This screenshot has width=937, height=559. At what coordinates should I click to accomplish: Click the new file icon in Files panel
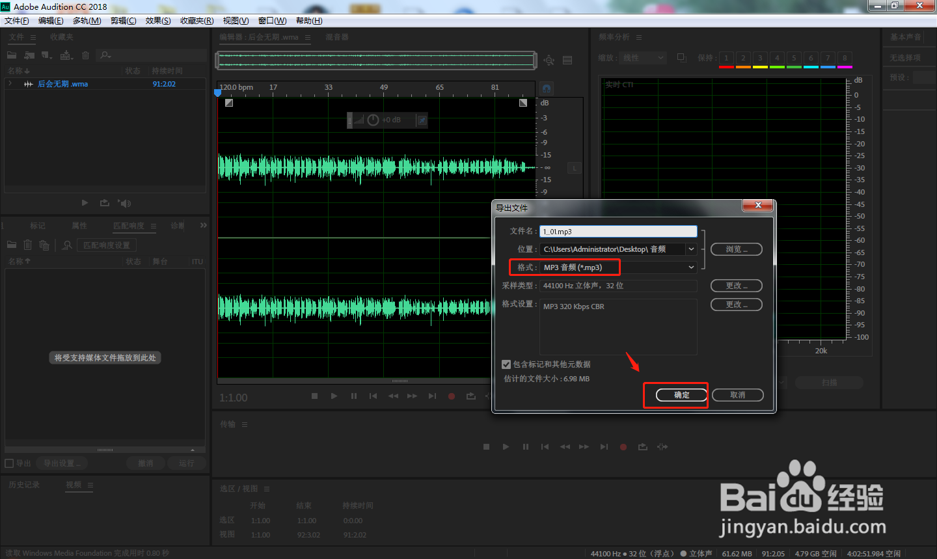[x=47, y=55]
